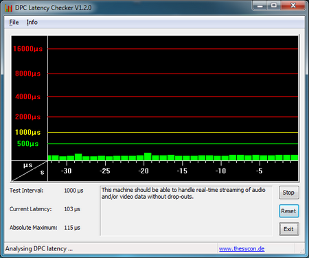Click the DPC Latency Checker title bar icon
309x258 pixels.
pyautogui.click(x=8, y=8)
